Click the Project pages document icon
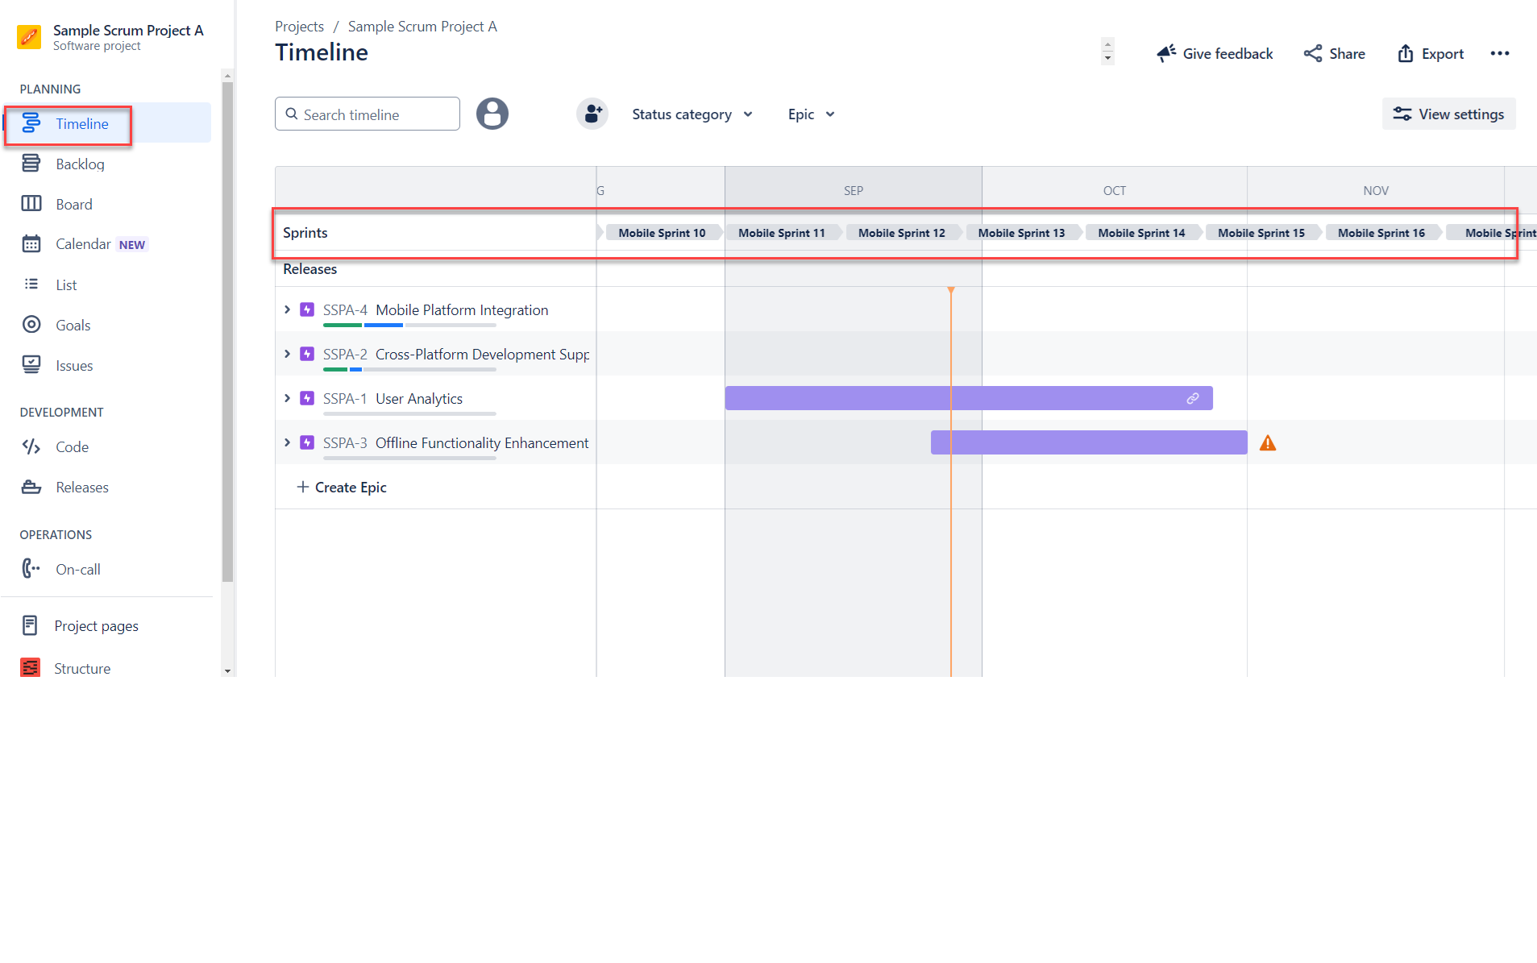The image size is (1537, 963). pyautogui.click(x=30, y=625)
